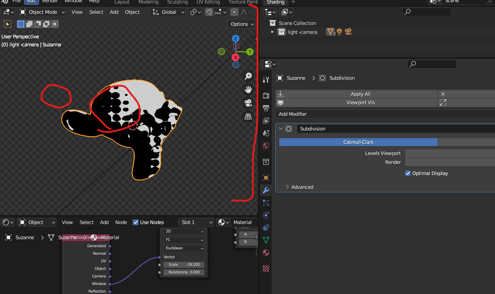
Task: Select the Select Box tool icon
Action: (x=7, y=24)
